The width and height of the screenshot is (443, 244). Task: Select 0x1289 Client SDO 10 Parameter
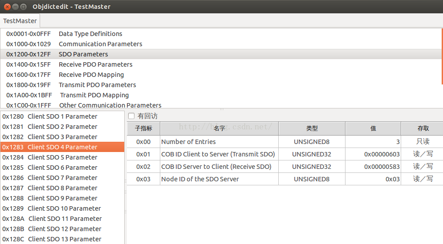tap(62, 208)
